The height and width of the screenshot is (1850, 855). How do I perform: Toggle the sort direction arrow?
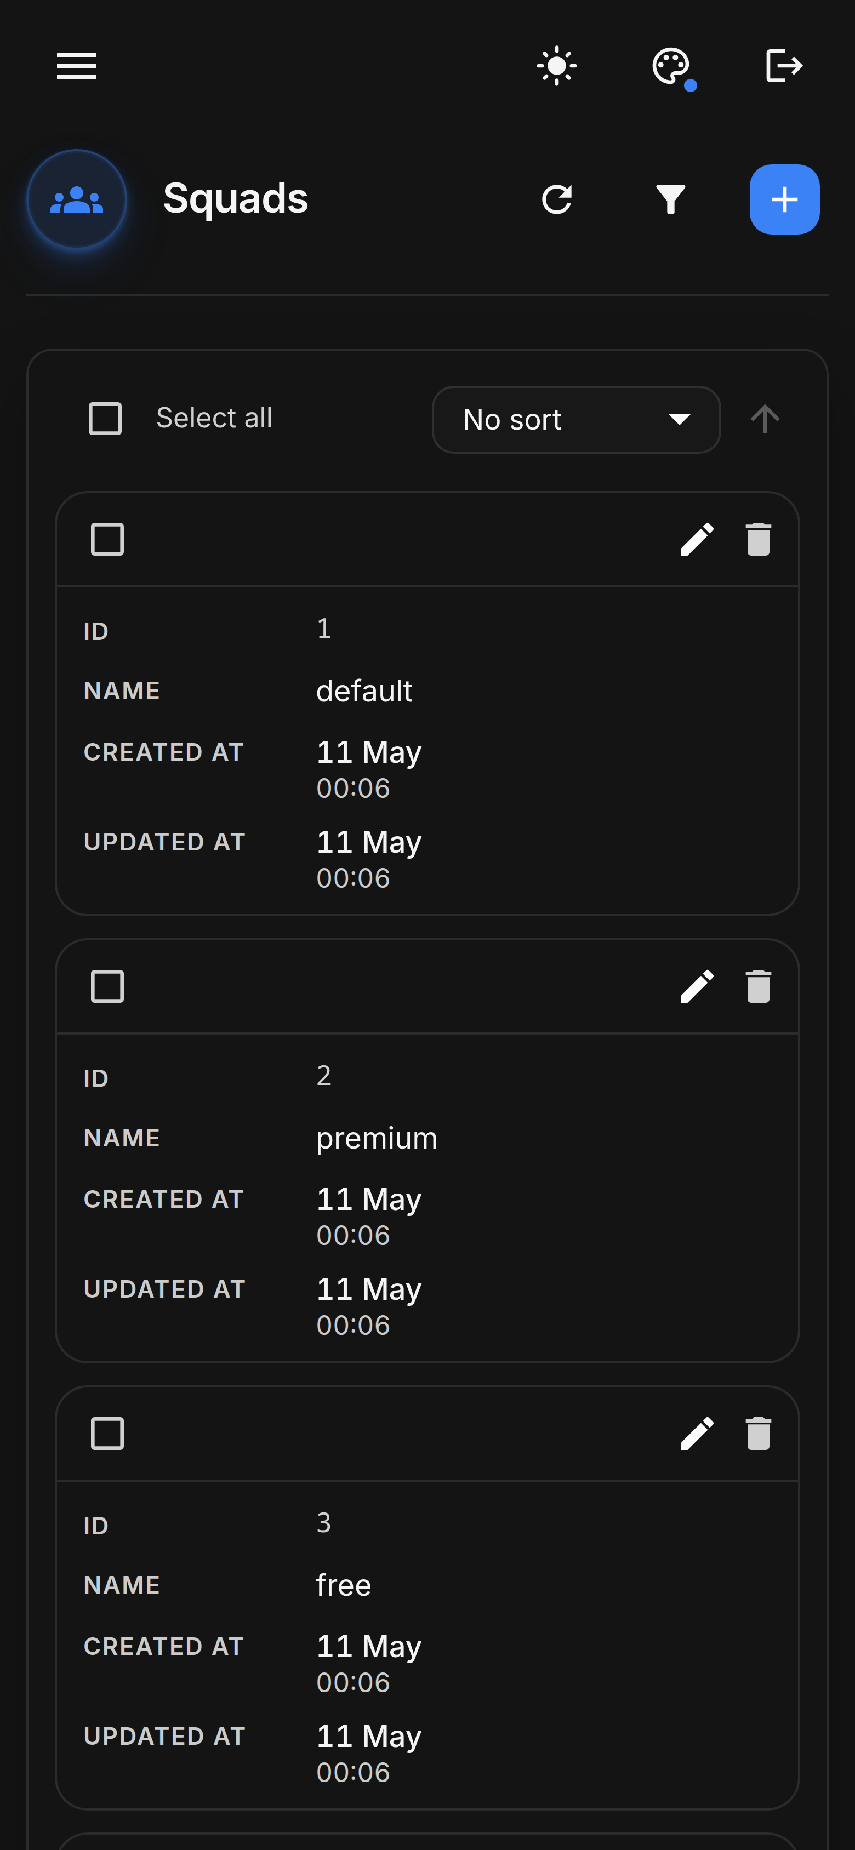pos(765,419)
